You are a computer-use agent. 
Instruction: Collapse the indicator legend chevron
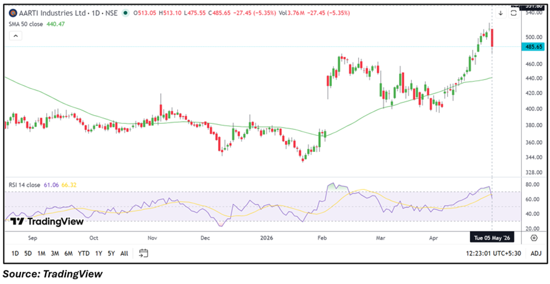(x=16, y=36)
